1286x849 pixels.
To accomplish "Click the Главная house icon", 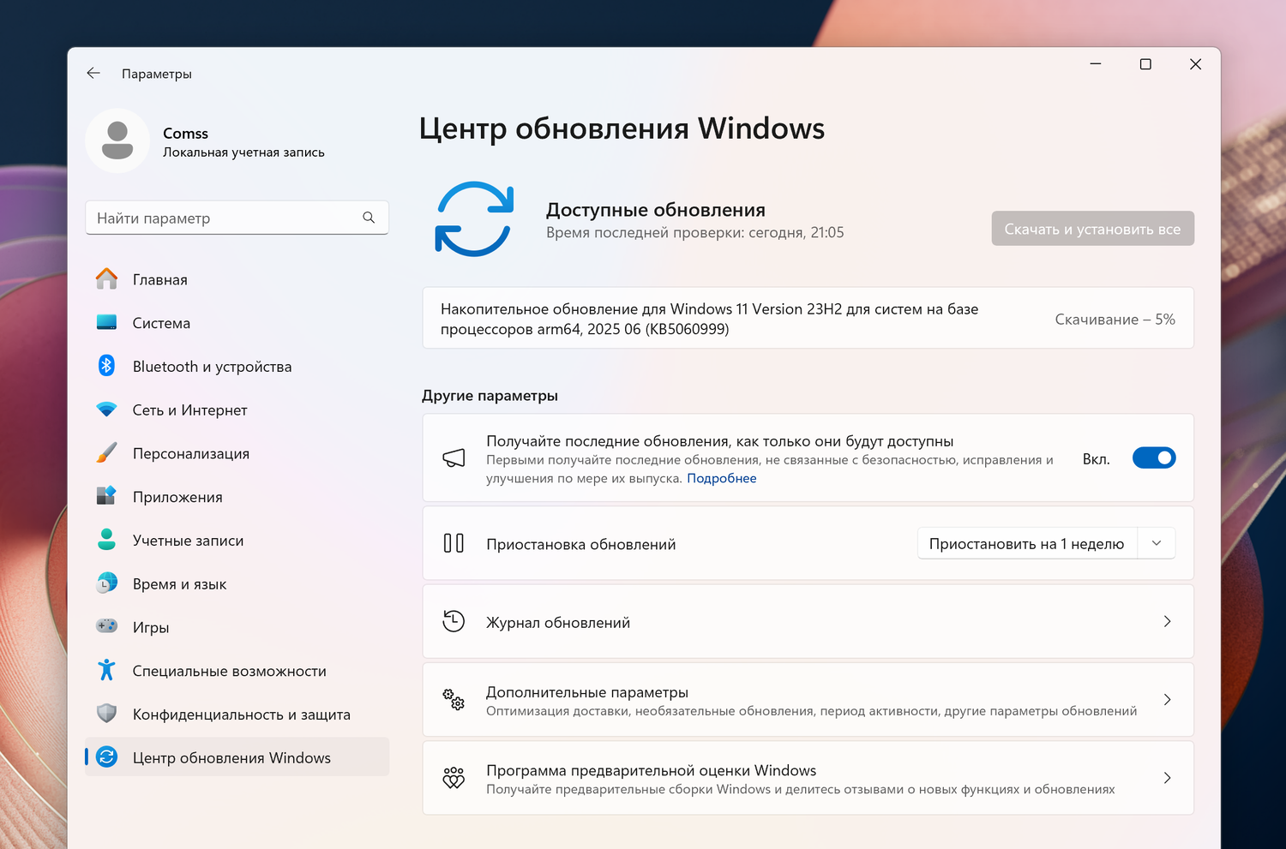I will [106, 279].
